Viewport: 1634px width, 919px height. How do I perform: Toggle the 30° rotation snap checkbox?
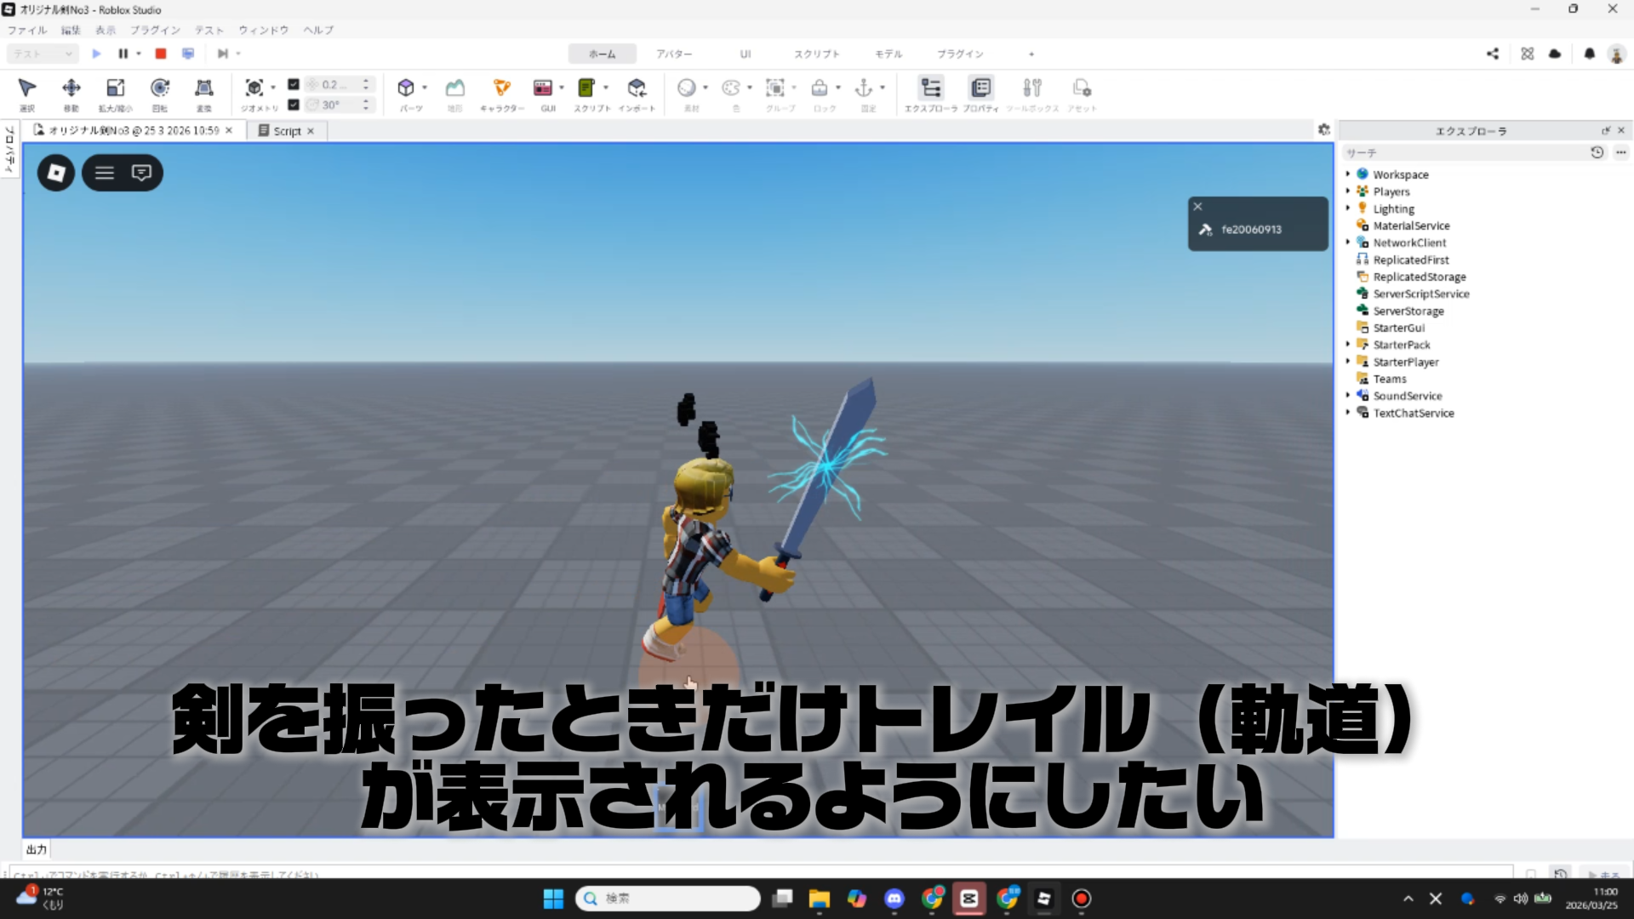[294, 105]
